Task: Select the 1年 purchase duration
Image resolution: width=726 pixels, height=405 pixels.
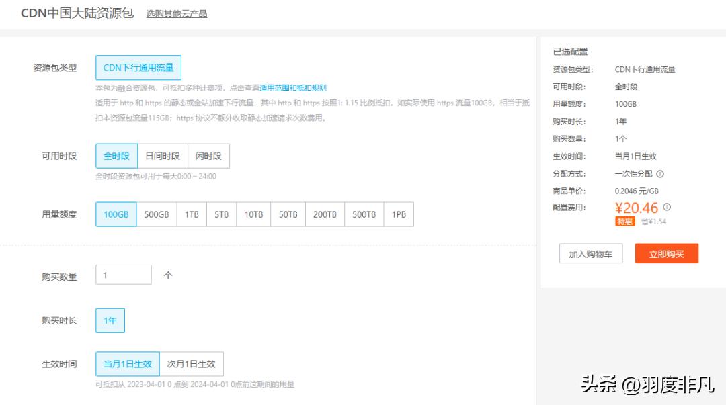Action: [110, 320]
